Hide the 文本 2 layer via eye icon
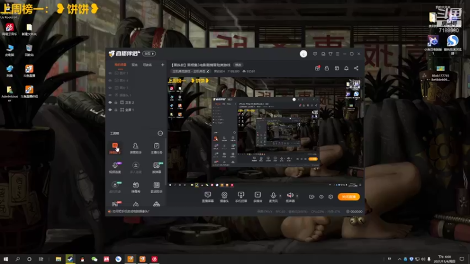Viewport: 470px width, 264px height. pyautogui.click(x=110, y=102)
